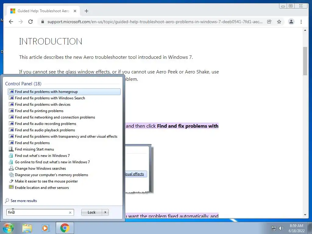Open Find and fix printing problems
The image size is (312, 234).
[64, 111]
